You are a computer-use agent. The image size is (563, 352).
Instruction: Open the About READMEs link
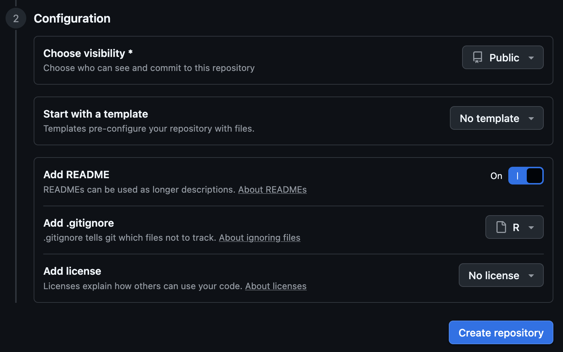(x=272, y=189)
